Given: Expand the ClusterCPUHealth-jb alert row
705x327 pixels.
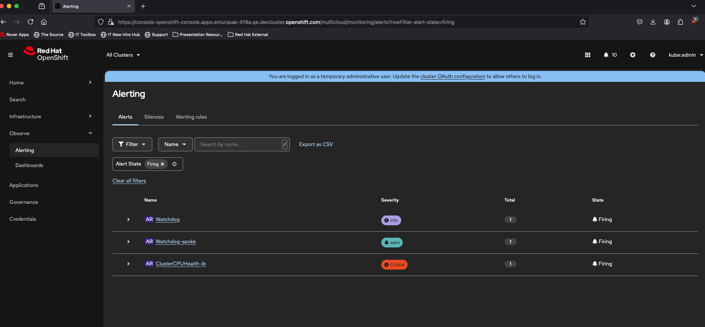Looking at the screenshot, I should pos(128,264).
